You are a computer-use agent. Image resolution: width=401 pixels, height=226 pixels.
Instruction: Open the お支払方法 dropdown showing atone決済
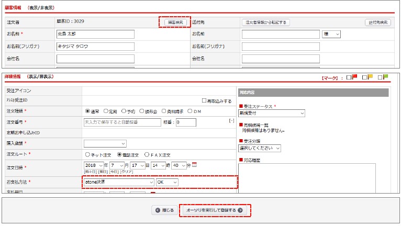coord(119,182)
